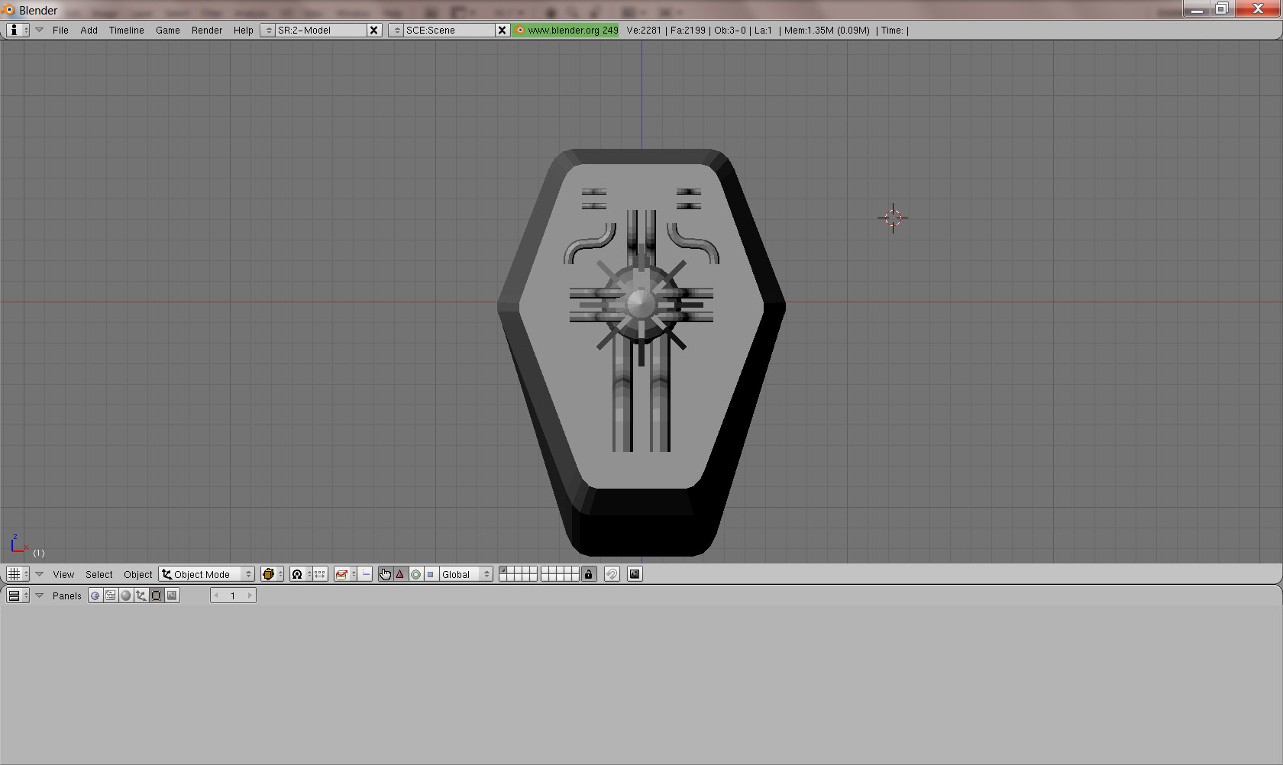
Task: Click the pivot point icon
Action: 297,574
